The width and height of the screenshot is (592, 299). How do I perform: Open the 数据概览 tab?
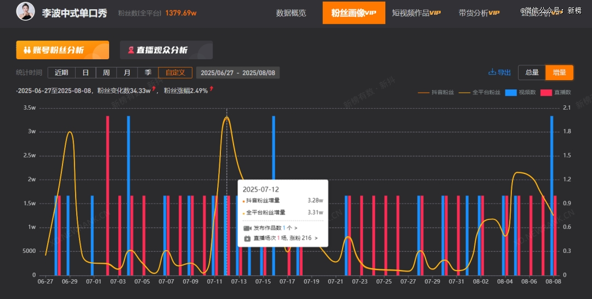[x=291, y=13]
